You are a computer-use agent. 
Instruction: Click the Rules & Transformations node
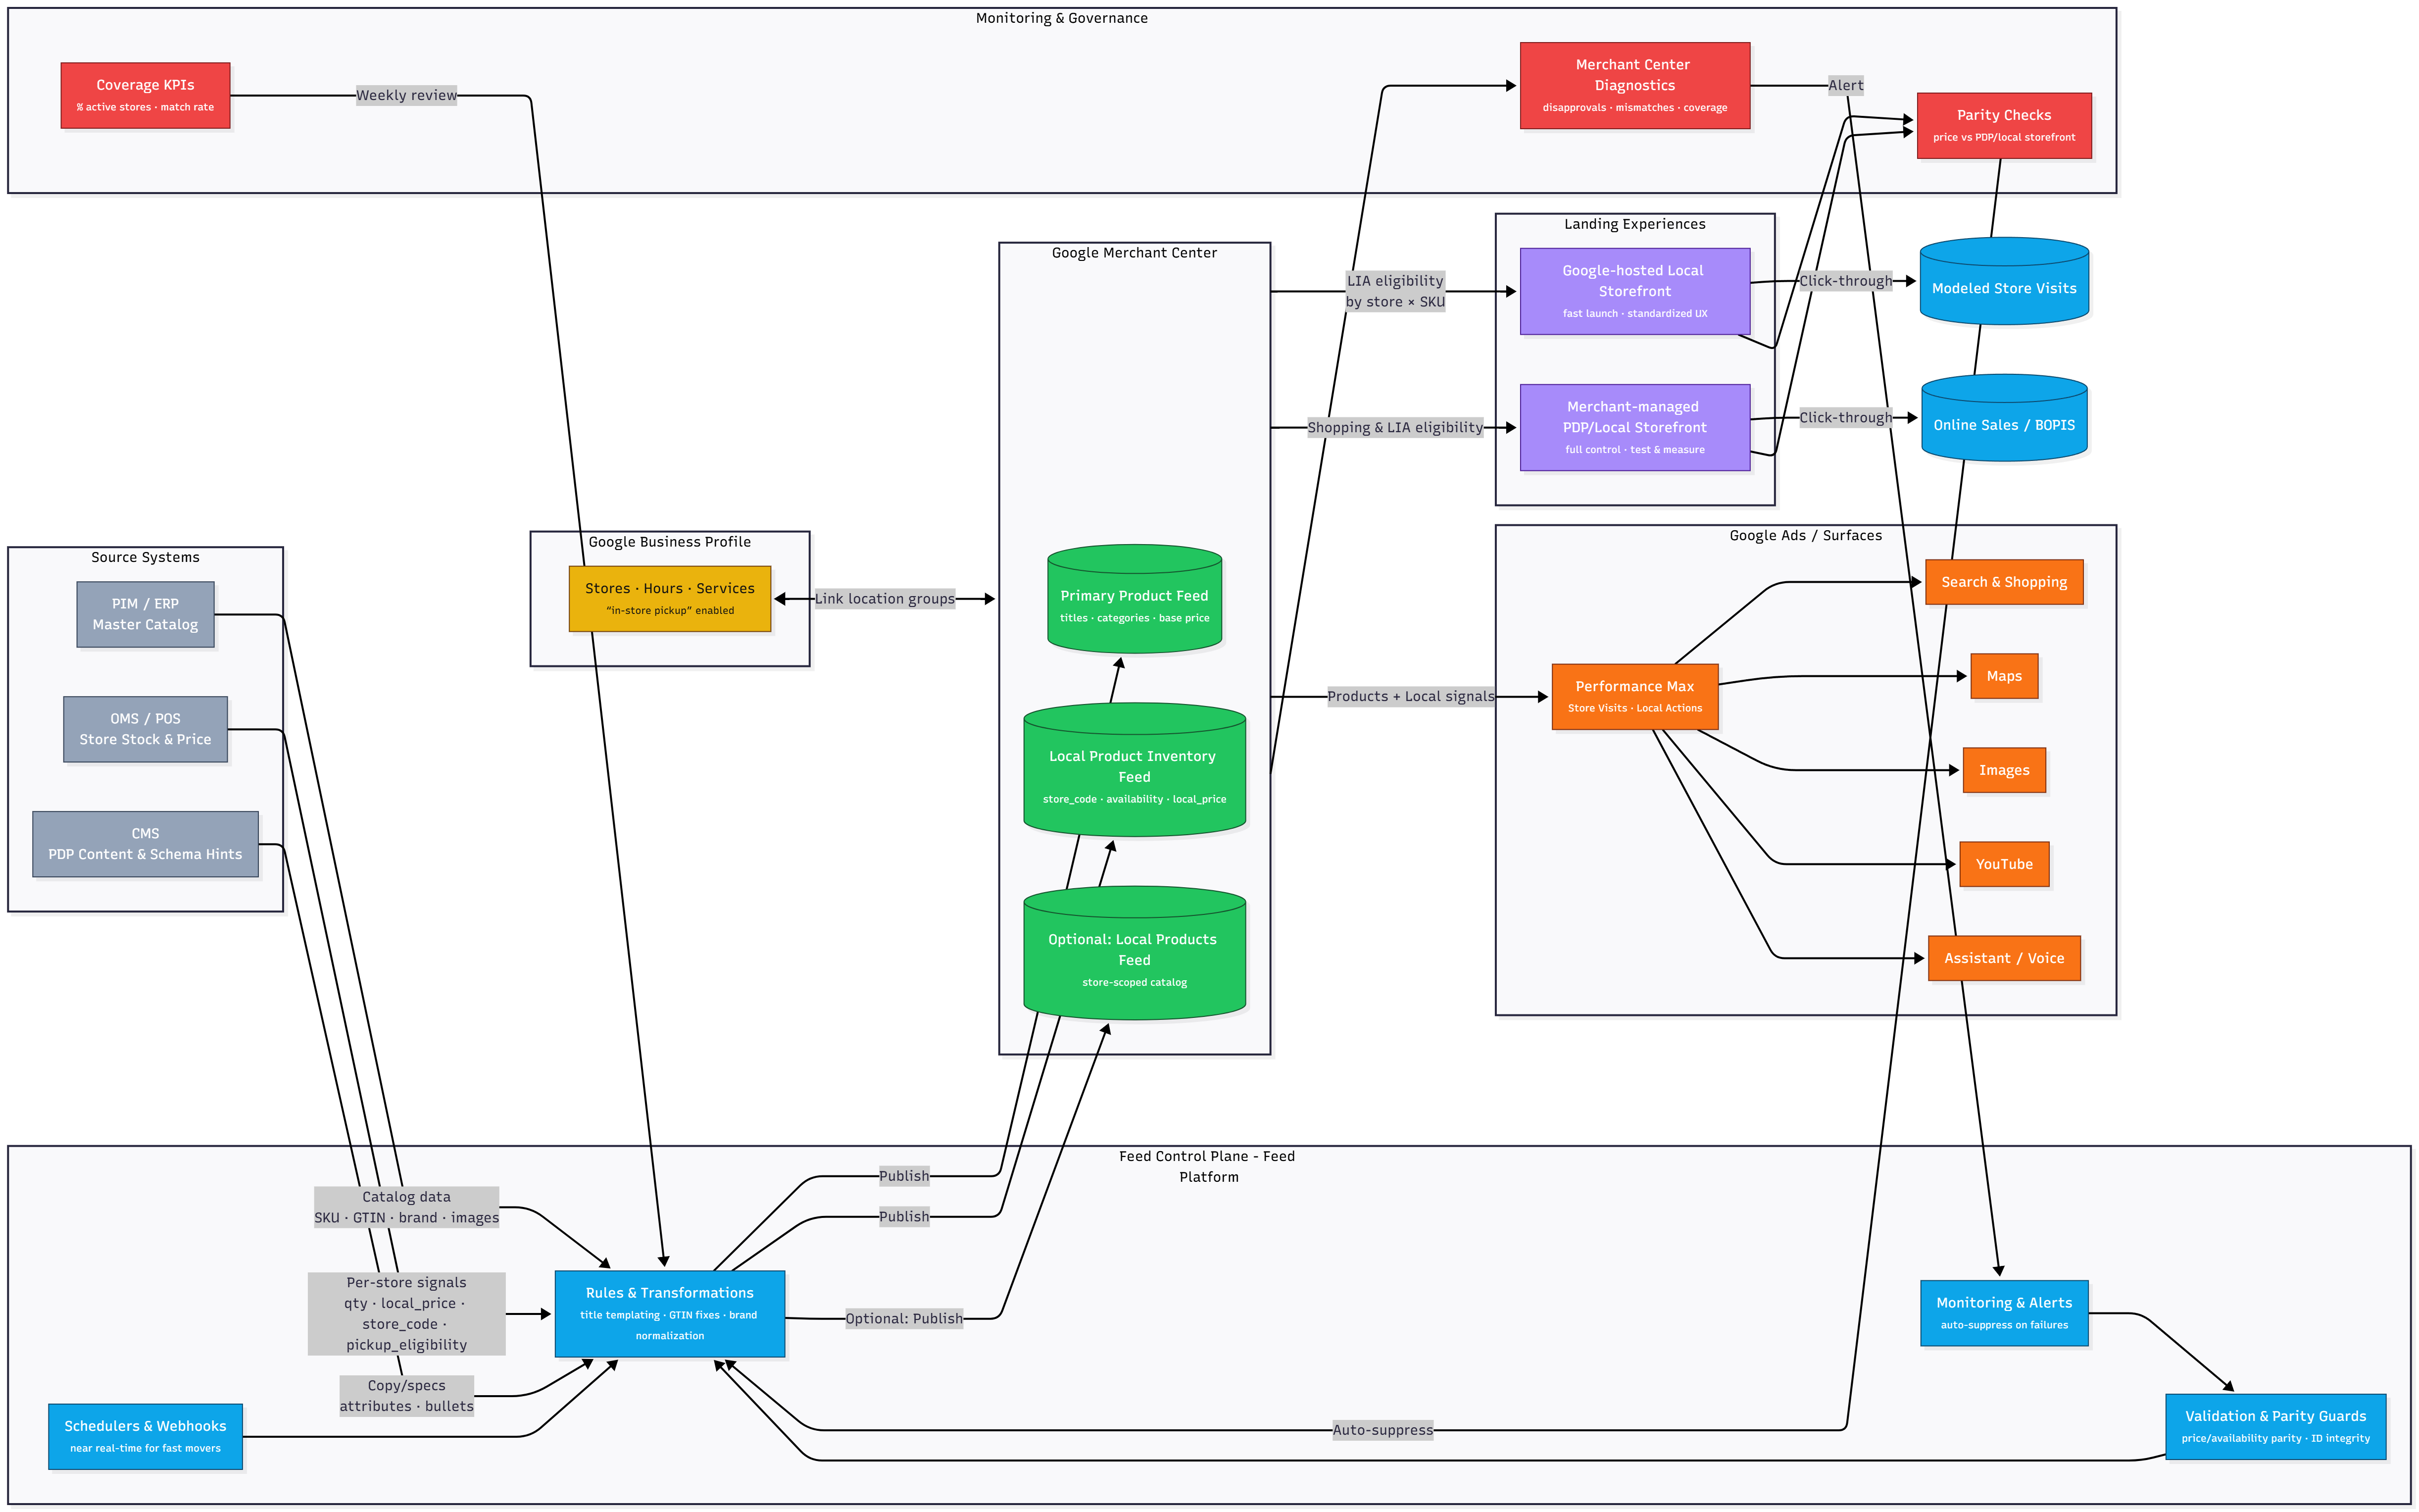(670, 1313)
